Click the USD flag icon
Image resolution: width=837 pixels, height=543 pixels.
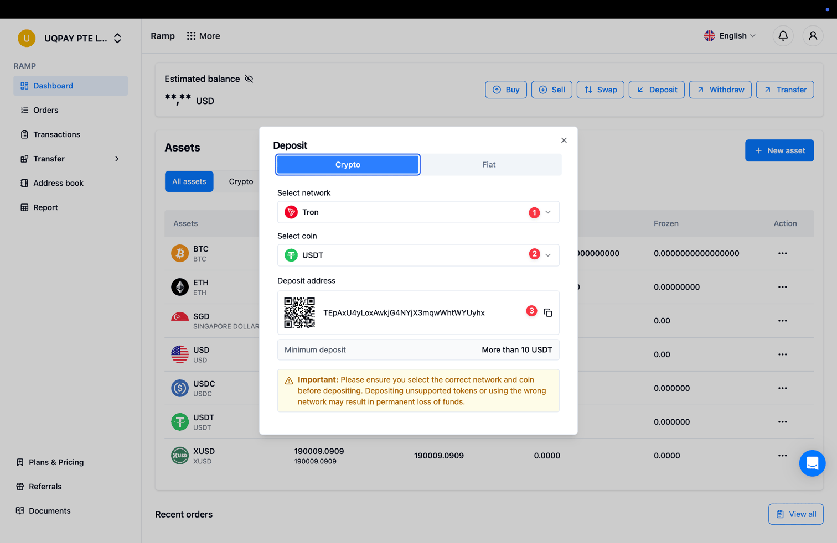pos(179,354)
